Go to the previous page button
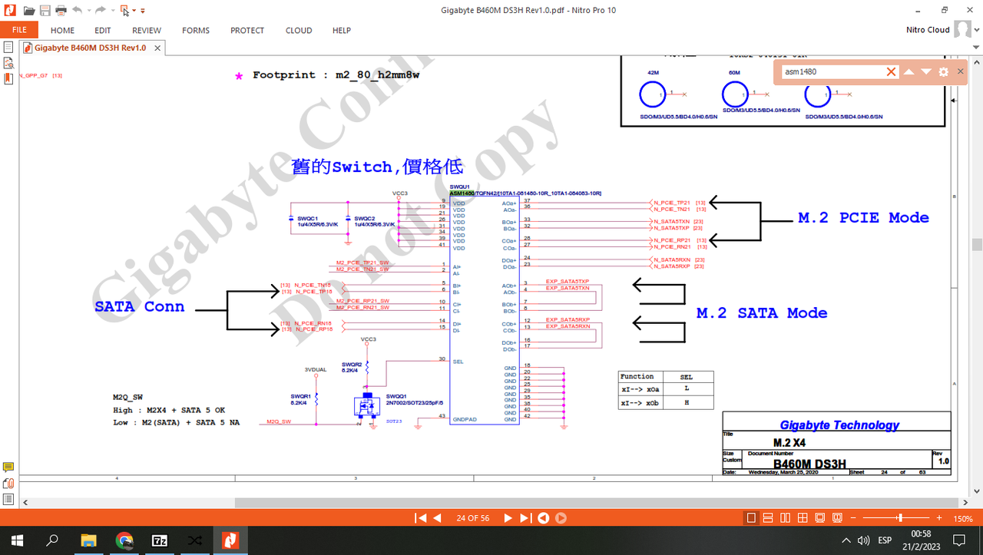983x555 pixels. 437,518
